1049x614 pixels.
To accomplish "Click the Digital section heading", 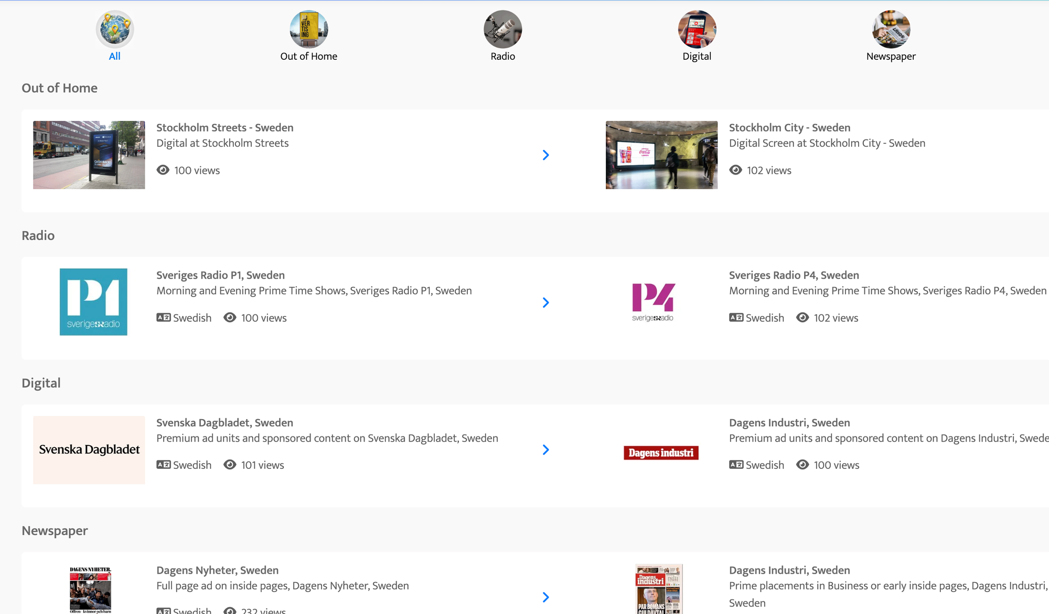I will pos(41,383).
